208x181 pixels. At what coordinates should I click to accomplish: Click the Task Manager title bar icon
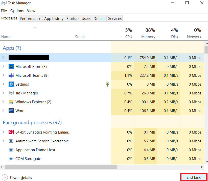pyautogui.click(x=4, y=3)
